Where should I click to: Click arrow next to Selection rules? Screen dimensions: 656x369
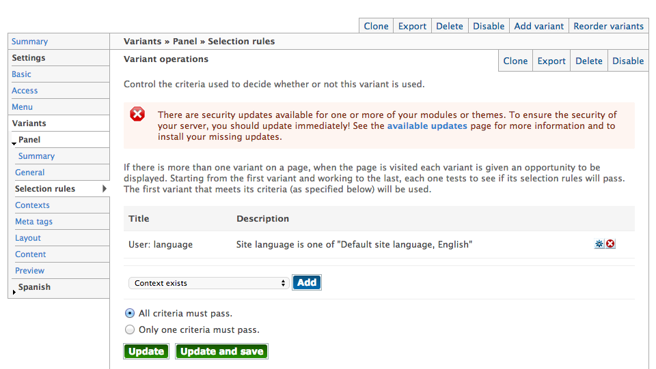[x=105, y=189]
